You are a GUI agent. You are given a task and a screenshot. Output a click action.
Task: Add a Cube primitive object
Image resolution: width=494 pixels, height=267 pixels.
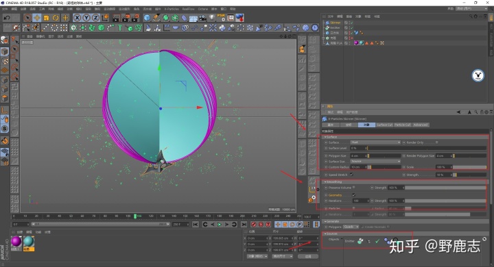(x=147, y=18)
